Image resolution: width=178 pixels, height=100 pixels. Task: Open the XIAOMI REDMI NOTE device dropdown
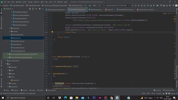pos(117,6)
